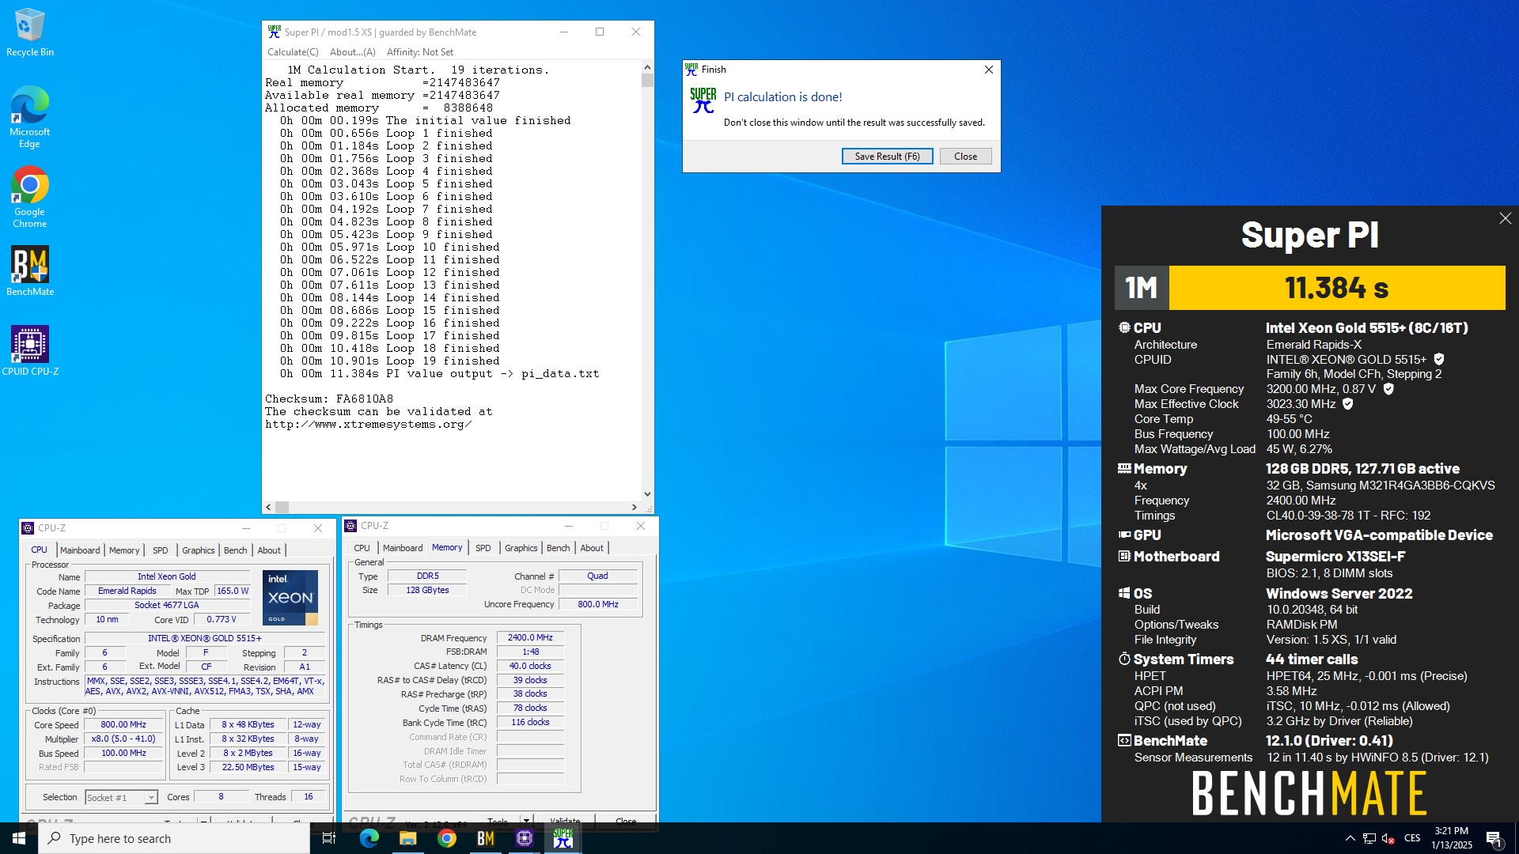Open Chrome from the taskbar
This screenshot has width=1519, height=854.
click(x=447, y=838)
